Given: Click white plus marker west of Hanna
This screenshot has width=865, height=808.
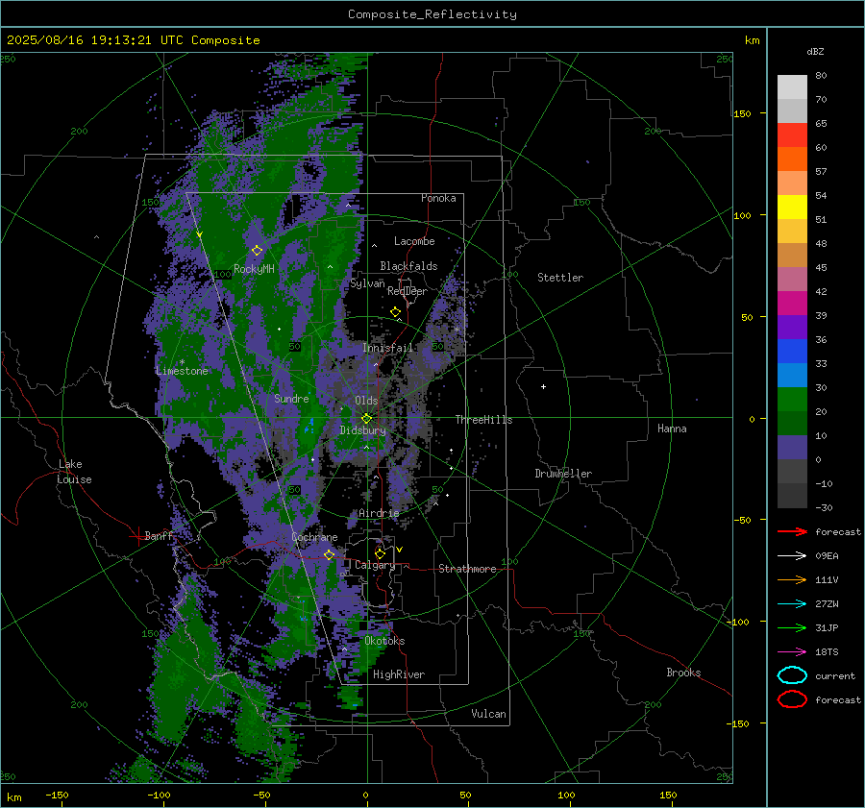Looking at the screenshot, I should tap(543, 386).
